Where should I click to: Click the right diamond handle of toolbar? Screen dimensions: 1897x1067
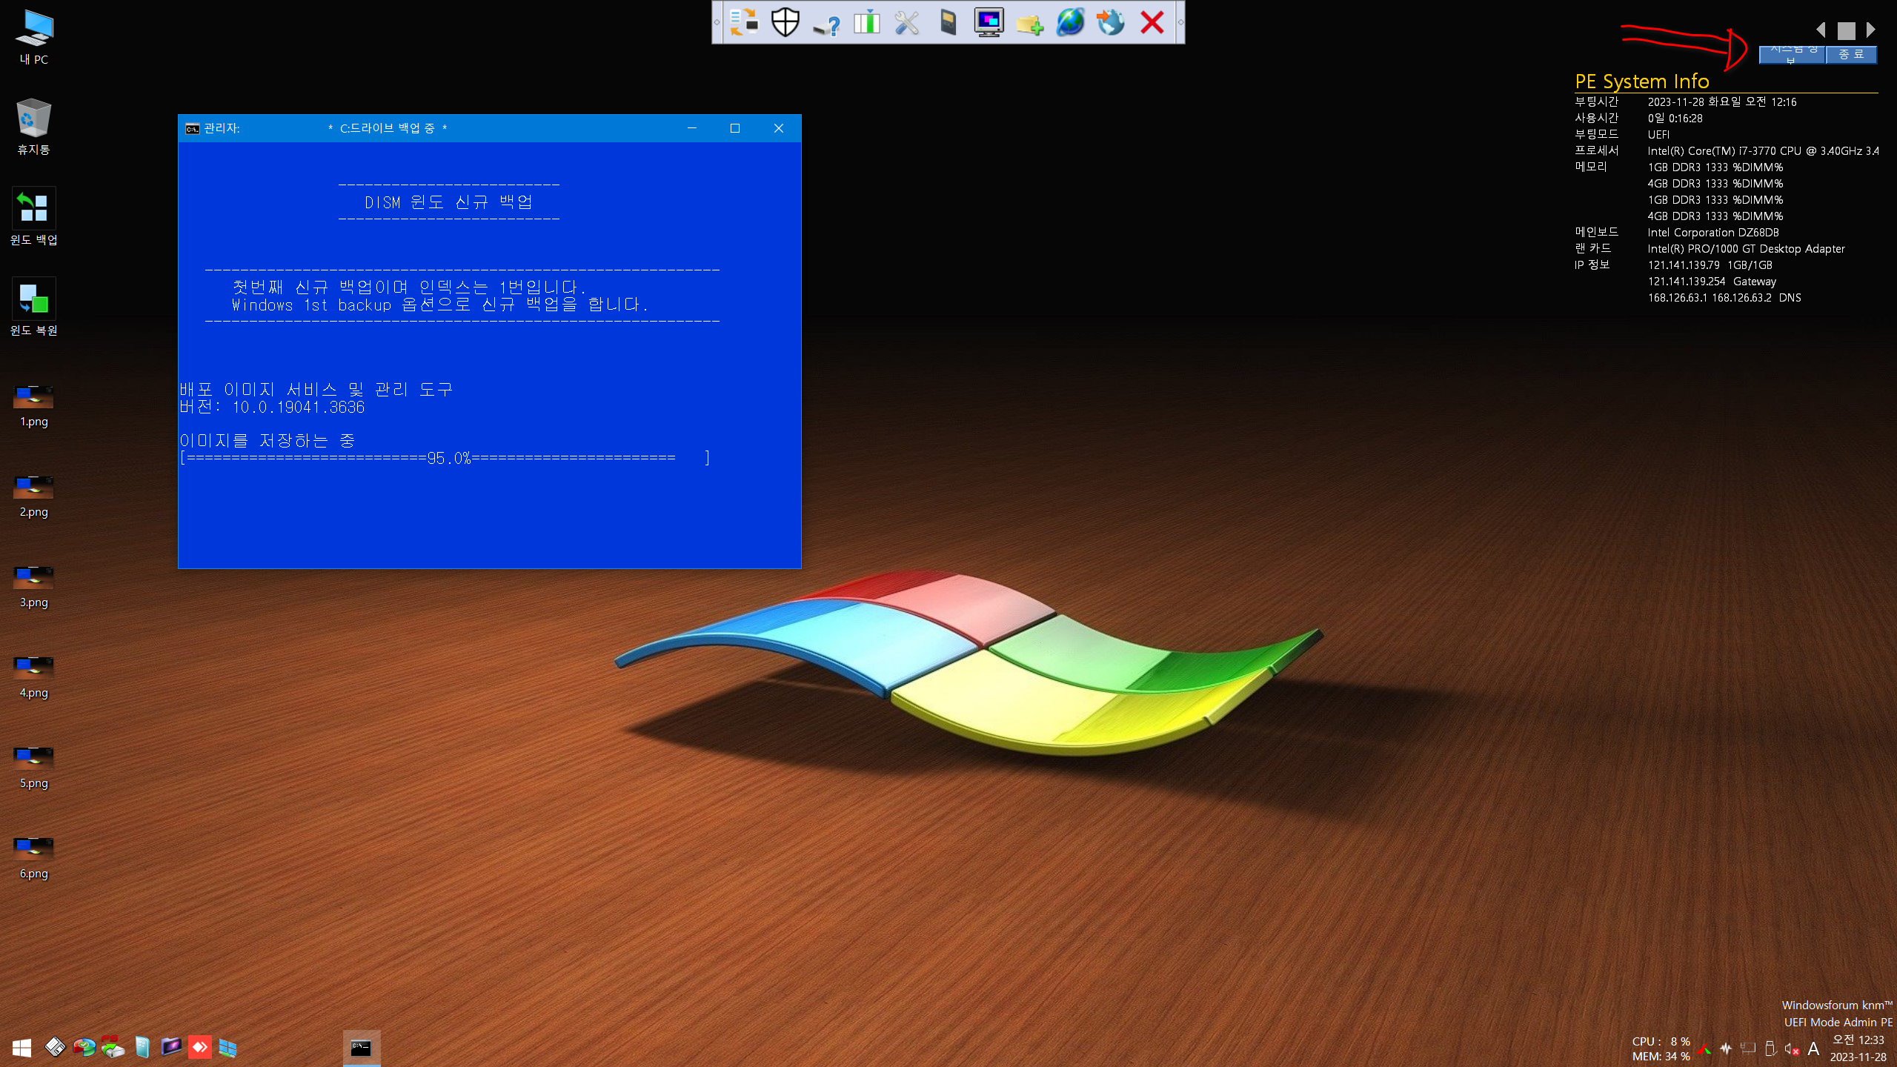1180,22
